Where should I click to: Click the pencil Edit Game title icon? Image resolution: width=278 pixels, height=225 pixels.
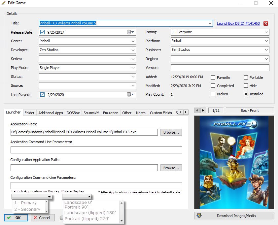pos(3,3)
